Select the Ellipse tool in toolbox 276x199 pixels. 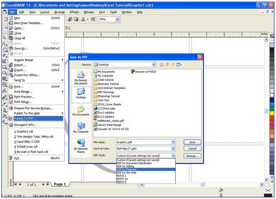(x=4, y=73)
